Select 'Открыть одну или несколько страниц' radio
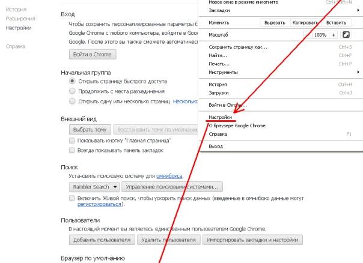The height and width of the screenshot is (263, 363). 72,101
